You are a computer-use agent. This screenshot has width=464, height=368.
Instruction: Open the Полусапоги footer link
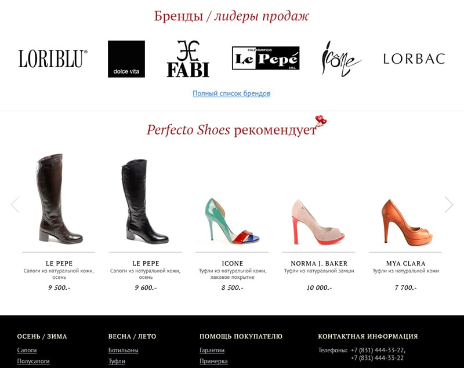(34, 361)
